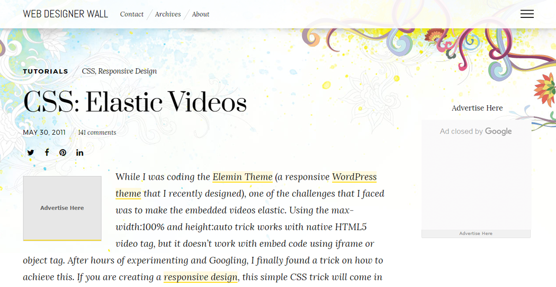Click the Ad closed by Google area
Screen dimensions: 556x287
pos(476,175)
